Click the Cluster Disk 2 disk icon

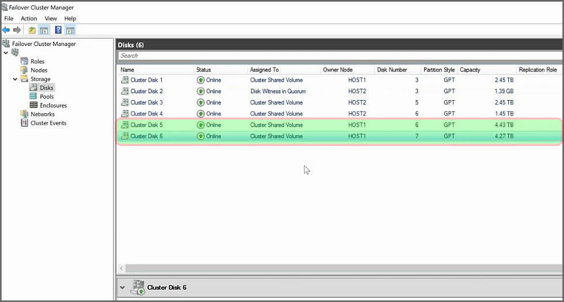[125, 91]
